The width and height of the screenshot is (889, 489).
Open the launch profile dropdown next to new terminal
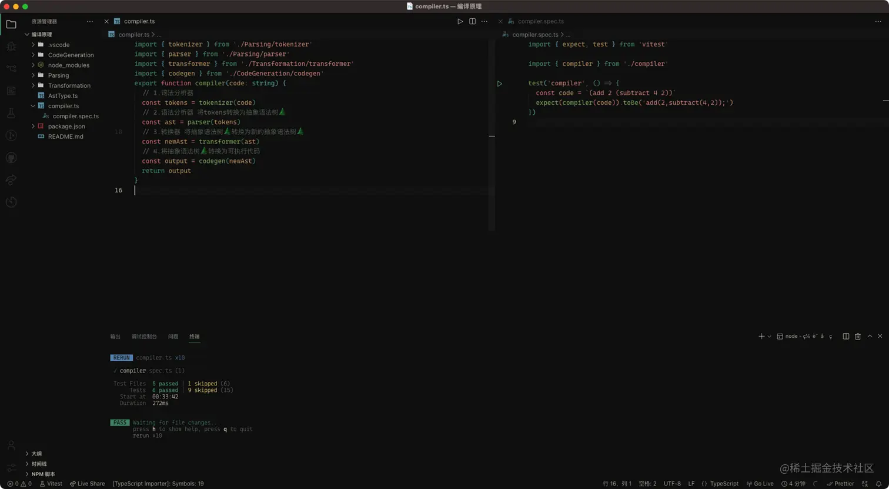769,337
